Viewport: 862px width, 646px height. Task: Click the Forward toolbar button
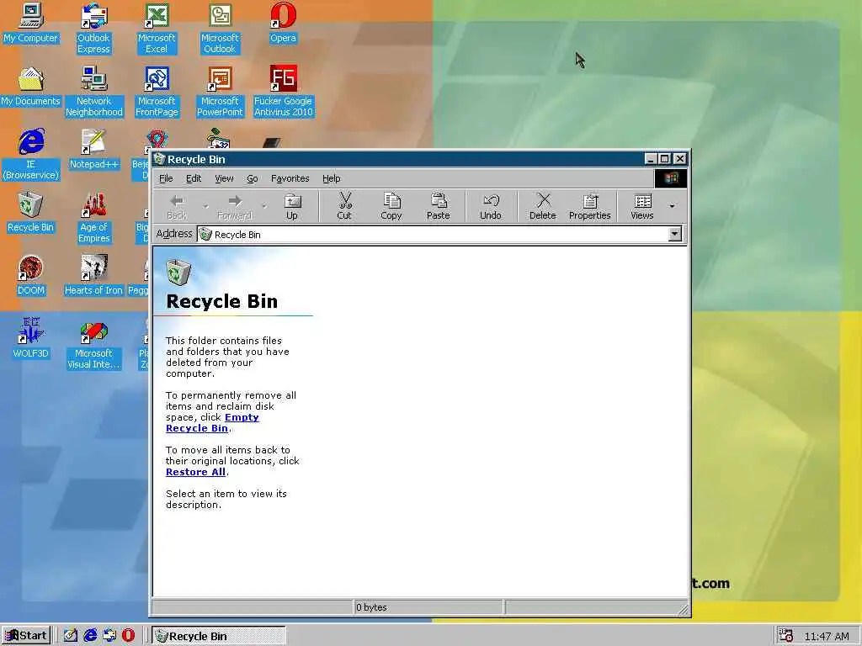click(x=235, y=206)
